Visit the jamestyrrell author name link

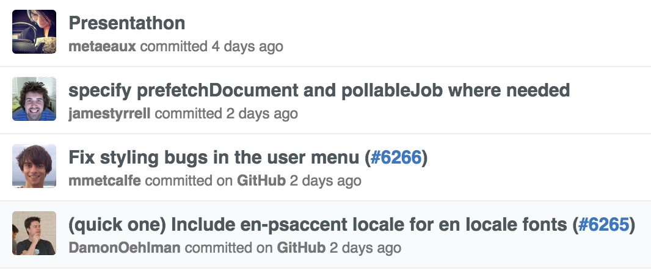(109, 114)
